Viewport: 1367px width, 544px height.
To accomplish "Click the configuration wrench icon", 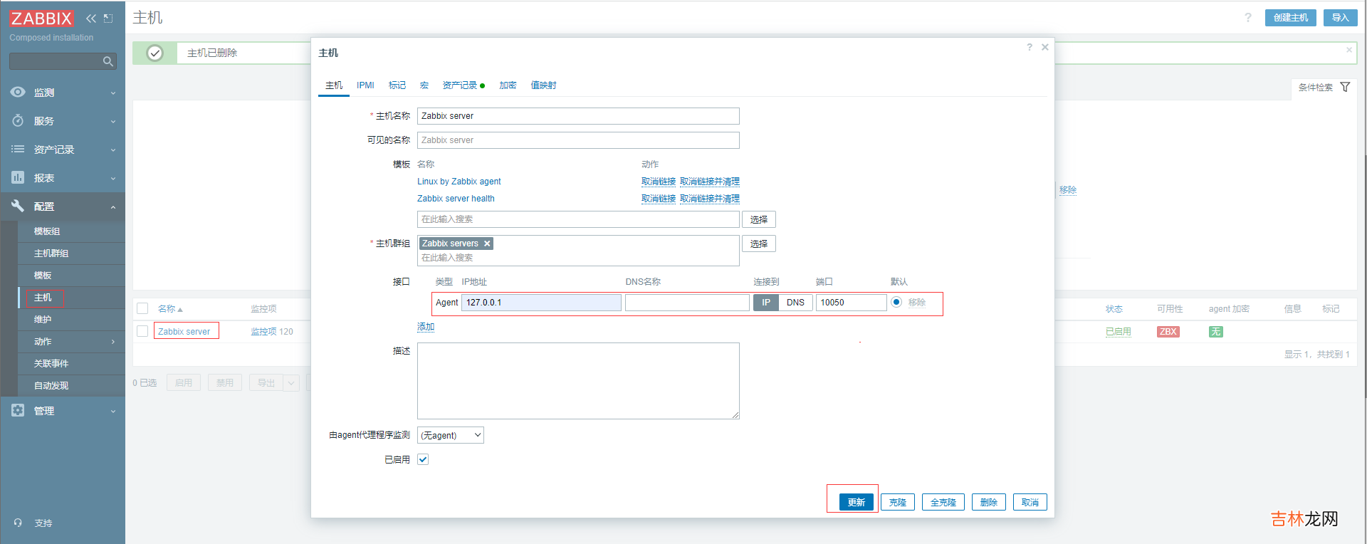I will click(x=18, y=206).
